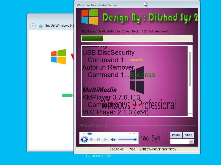The height and width of the screenshot is (165, 221).
Task: Abort the post-install wizard
Action: (x=188, y=135)
